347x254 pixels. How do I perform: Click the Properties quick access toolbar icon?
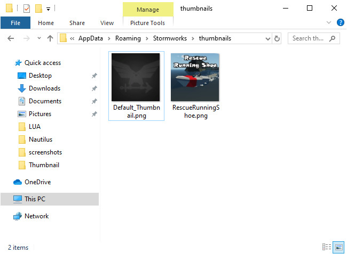(27, 9)
